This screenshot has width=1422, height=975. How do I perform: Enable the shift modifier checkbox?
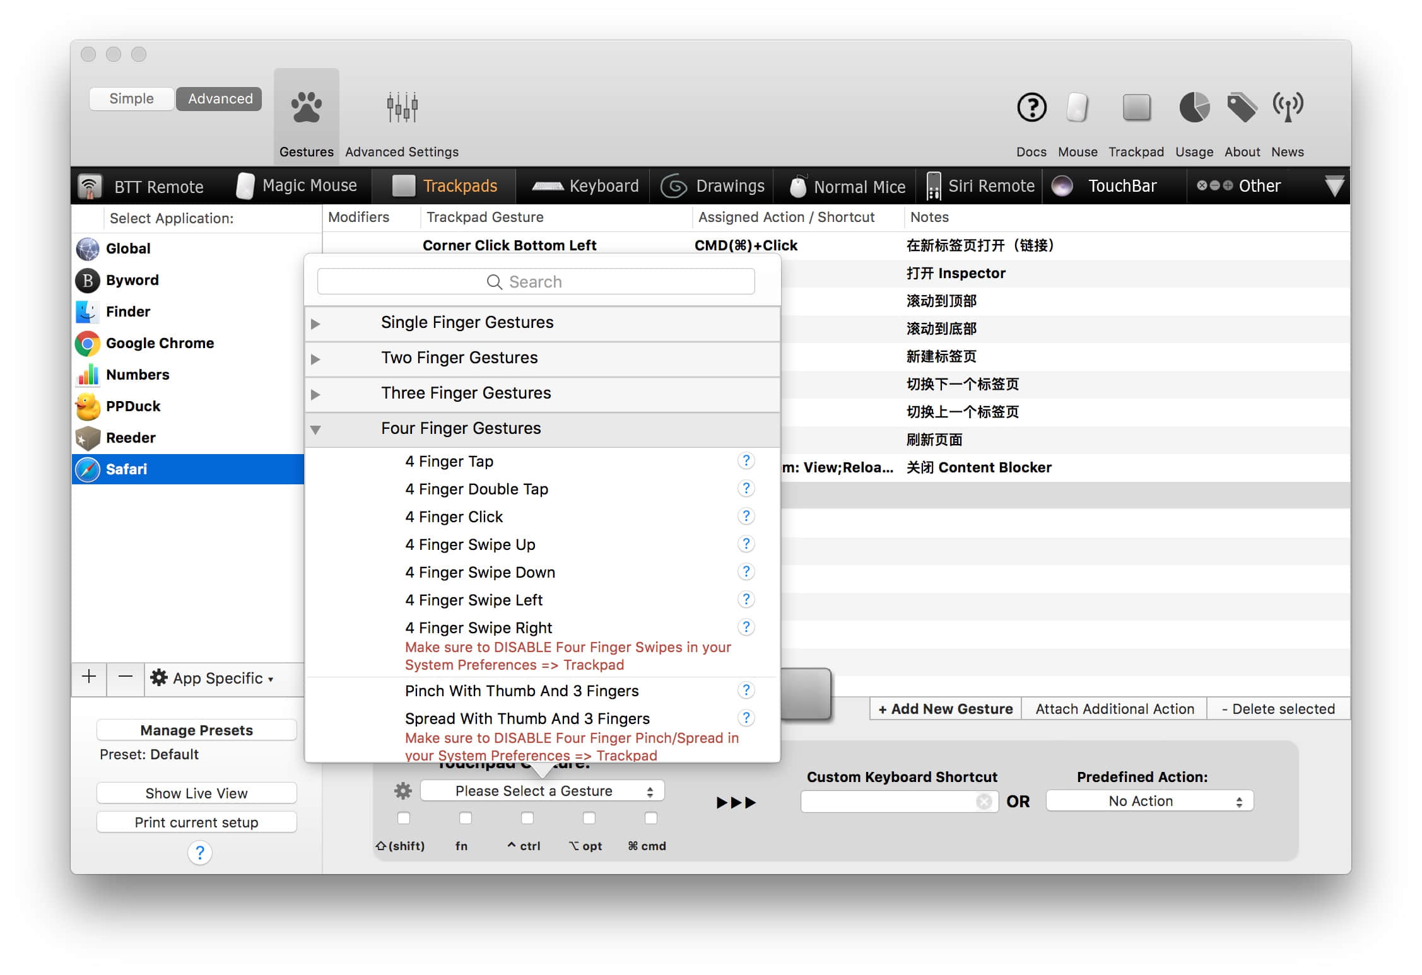[x=404, y=818]
